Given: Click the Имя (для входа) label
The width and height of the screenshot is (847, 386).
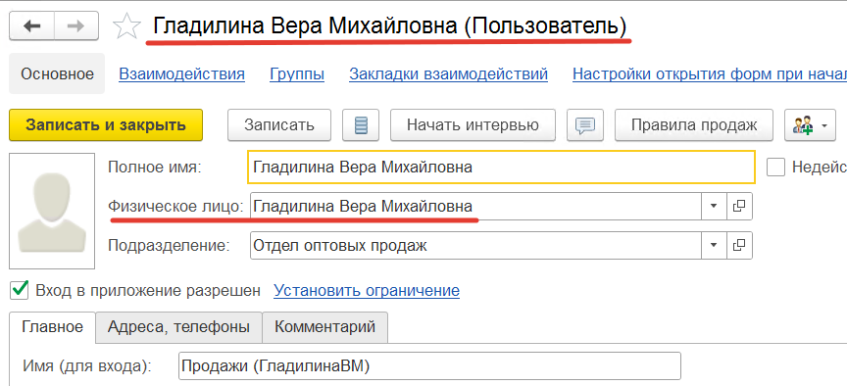Looking at the screenshot, I should point(87,366).
